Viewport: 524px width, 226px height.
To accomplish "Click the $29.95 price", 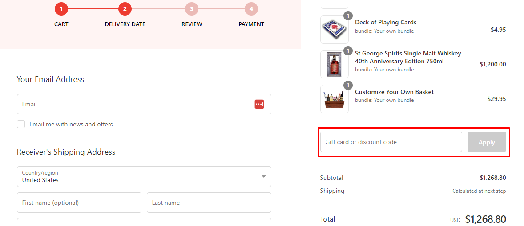I will click(x=496, y=99).
